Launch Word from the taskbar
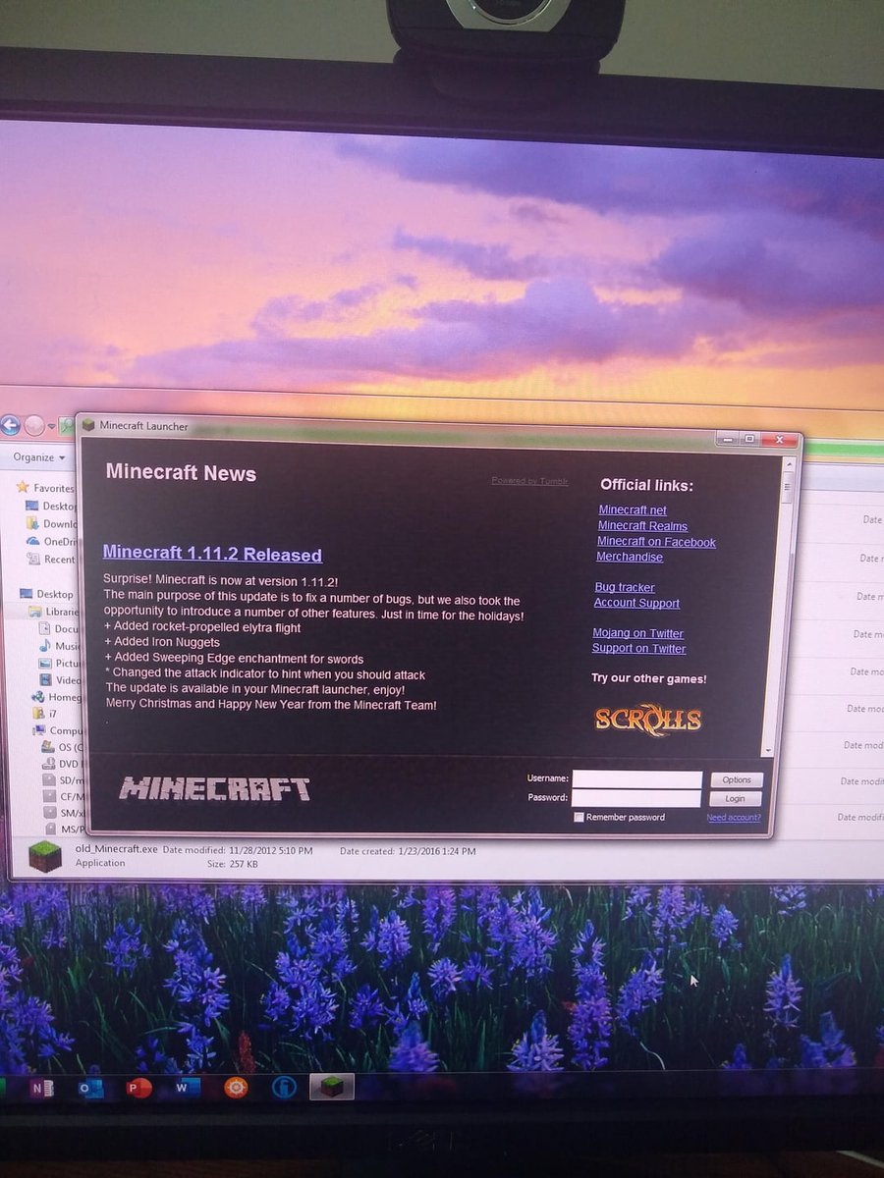This screenshot has height=1178, width=884. [188, 1087]
